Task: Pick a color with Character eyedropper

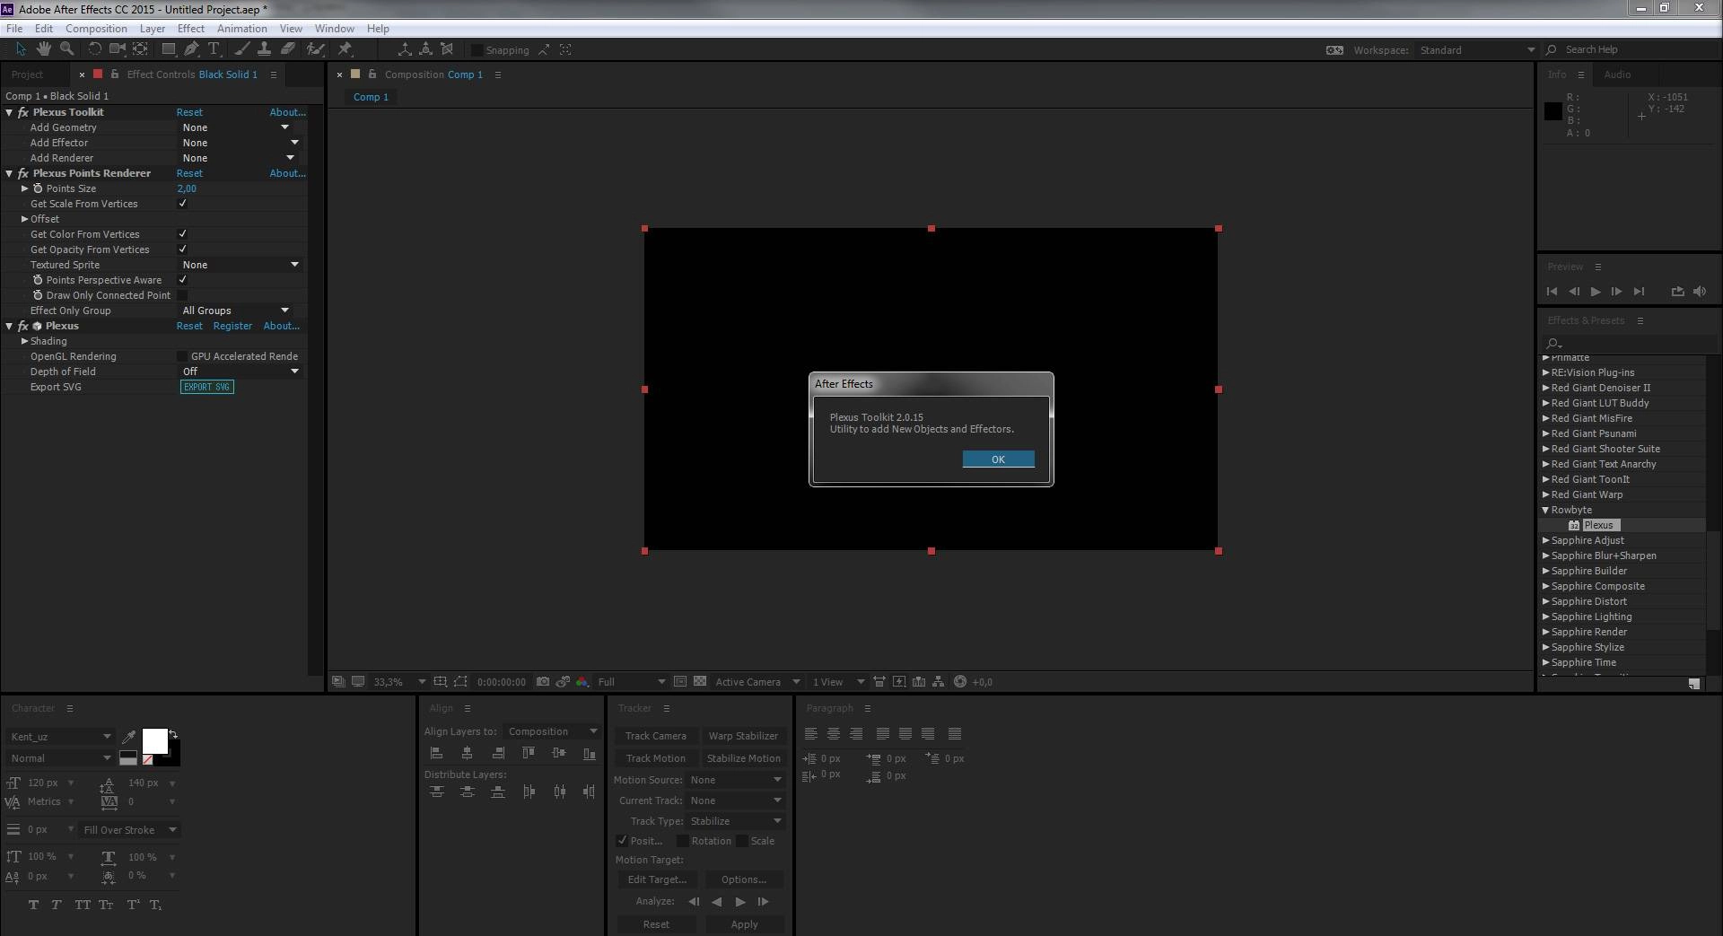Action: point(128,737)
